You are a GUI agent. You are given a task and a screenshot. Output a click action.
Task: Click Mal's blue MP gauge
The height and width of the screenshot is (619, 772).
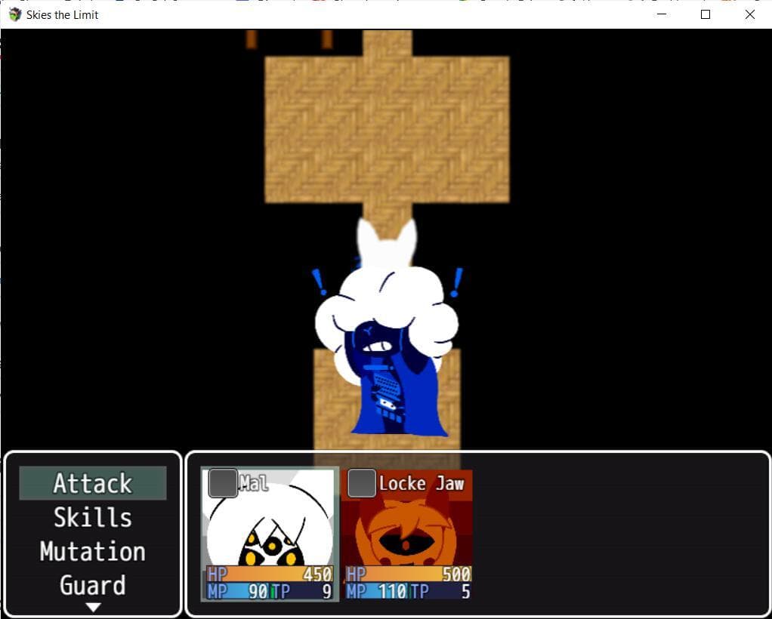coord(237,591)
